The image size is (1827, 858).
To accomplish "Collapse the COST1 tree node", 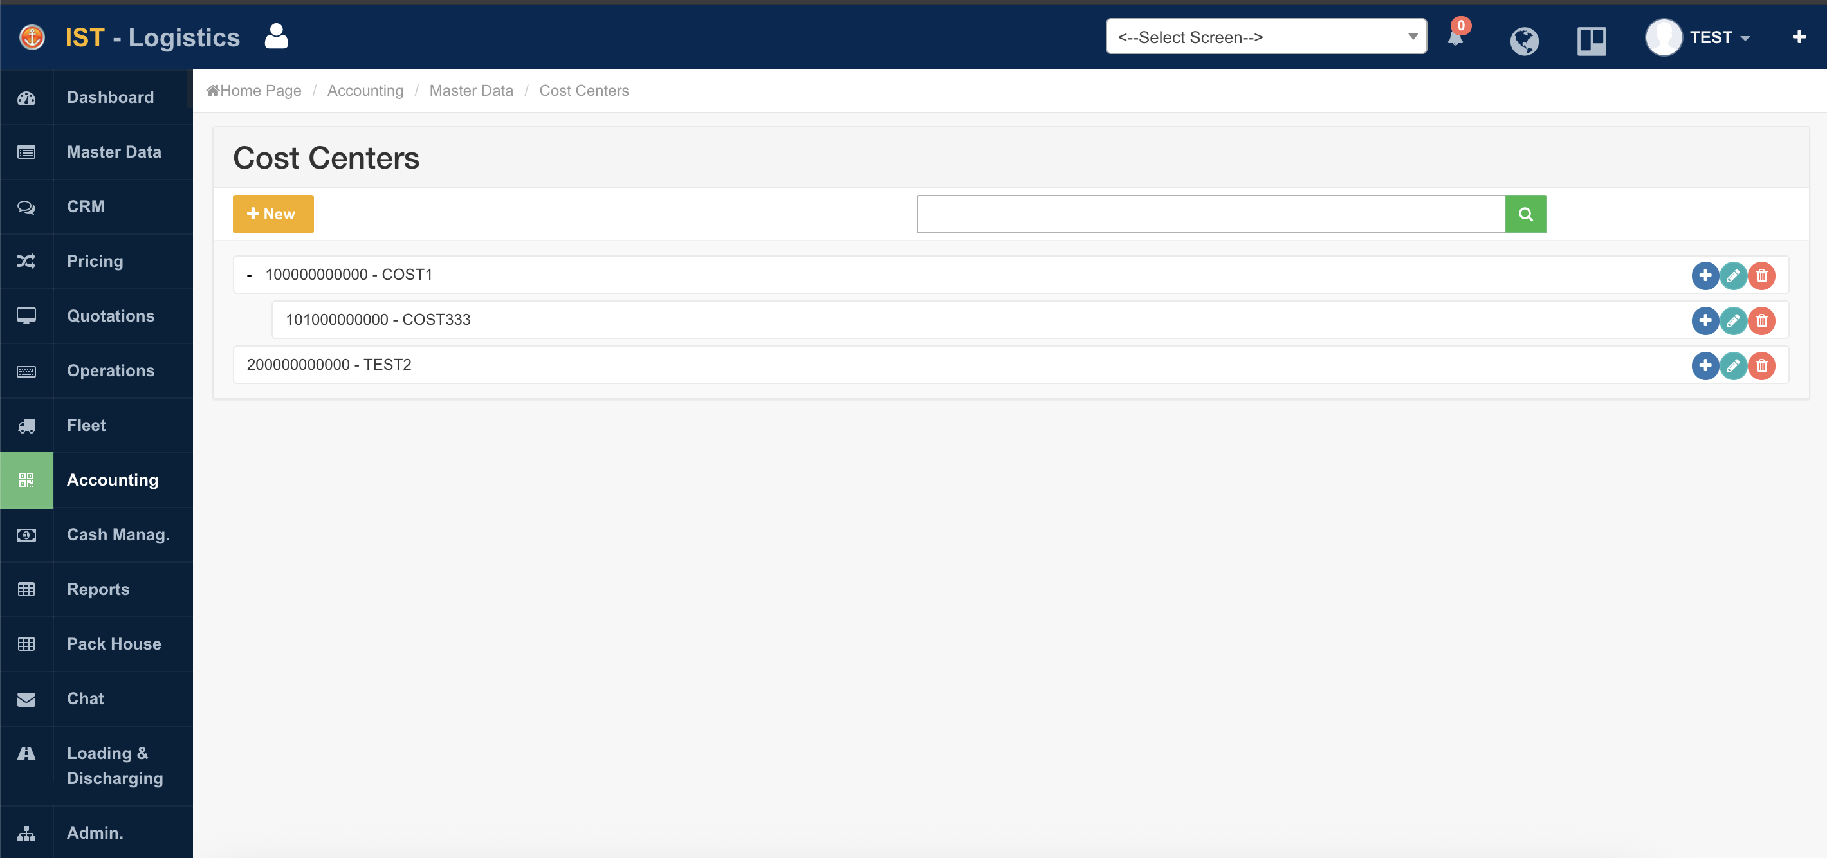I will point(249,275).
